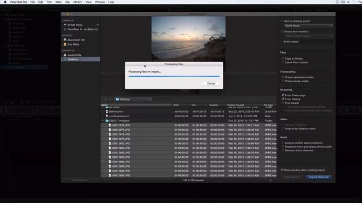Open the Sup Baby drive

(73, 44)
